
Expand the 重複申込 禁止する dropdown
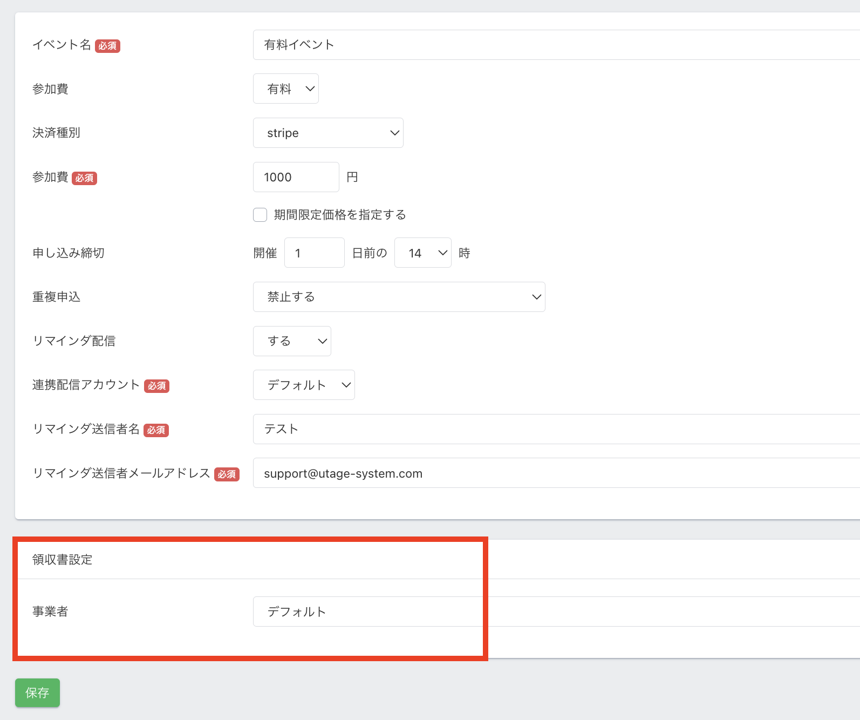coord(399,297)
